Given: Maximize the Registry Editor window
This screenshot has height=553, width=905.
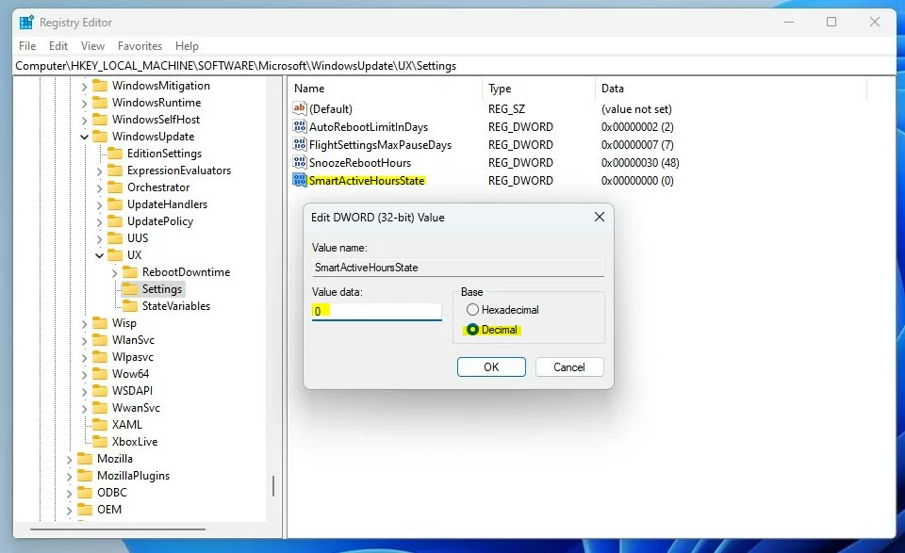Looking at the screenshot, I should point(831,22).
